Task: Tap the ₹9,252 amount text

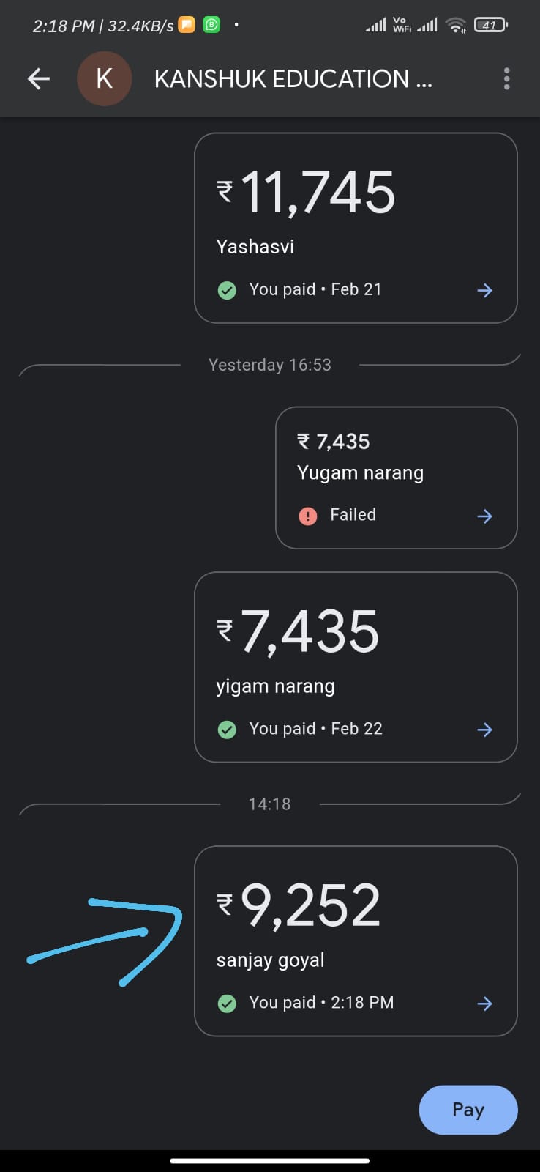Action: click(x=300, y=905)
